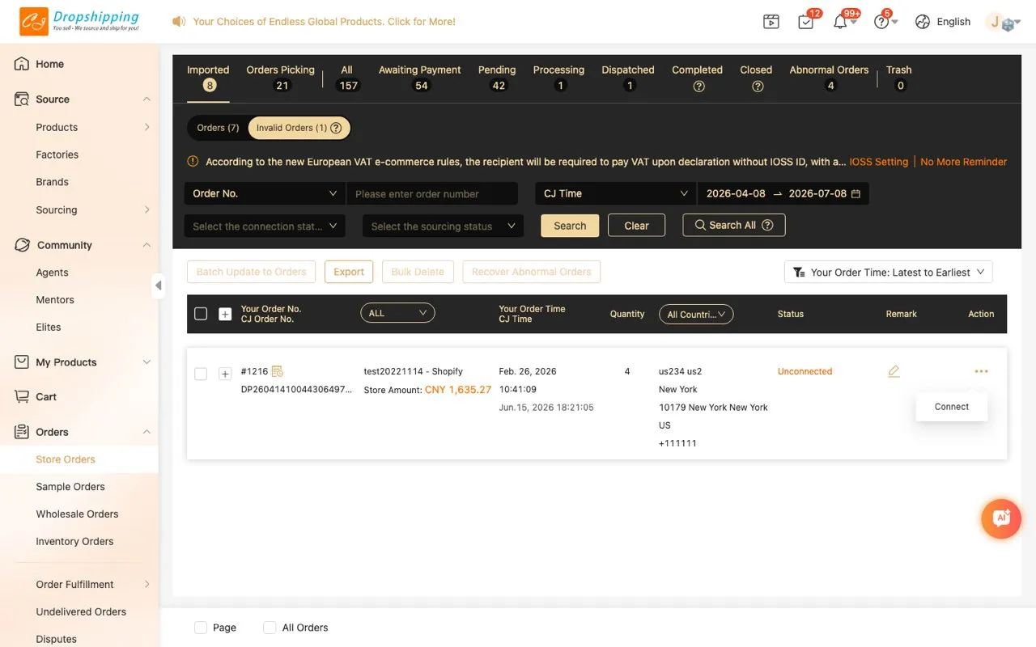The image size is (1036, 647).
Task: Click the Unconnected status text
Action: 805,371
